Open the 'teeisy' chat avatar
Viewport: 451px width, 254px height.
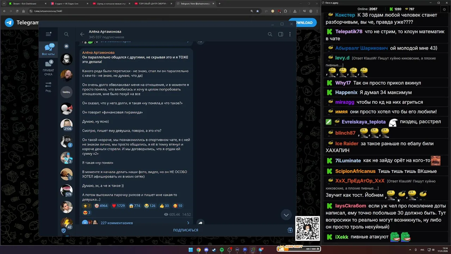[66, 92]
